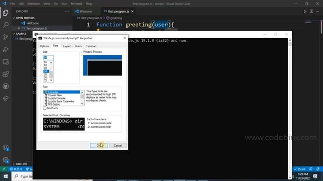Select the Lucida Sans Typewriter font
Screen dimensions: 323x181
(x=61, y=102)
